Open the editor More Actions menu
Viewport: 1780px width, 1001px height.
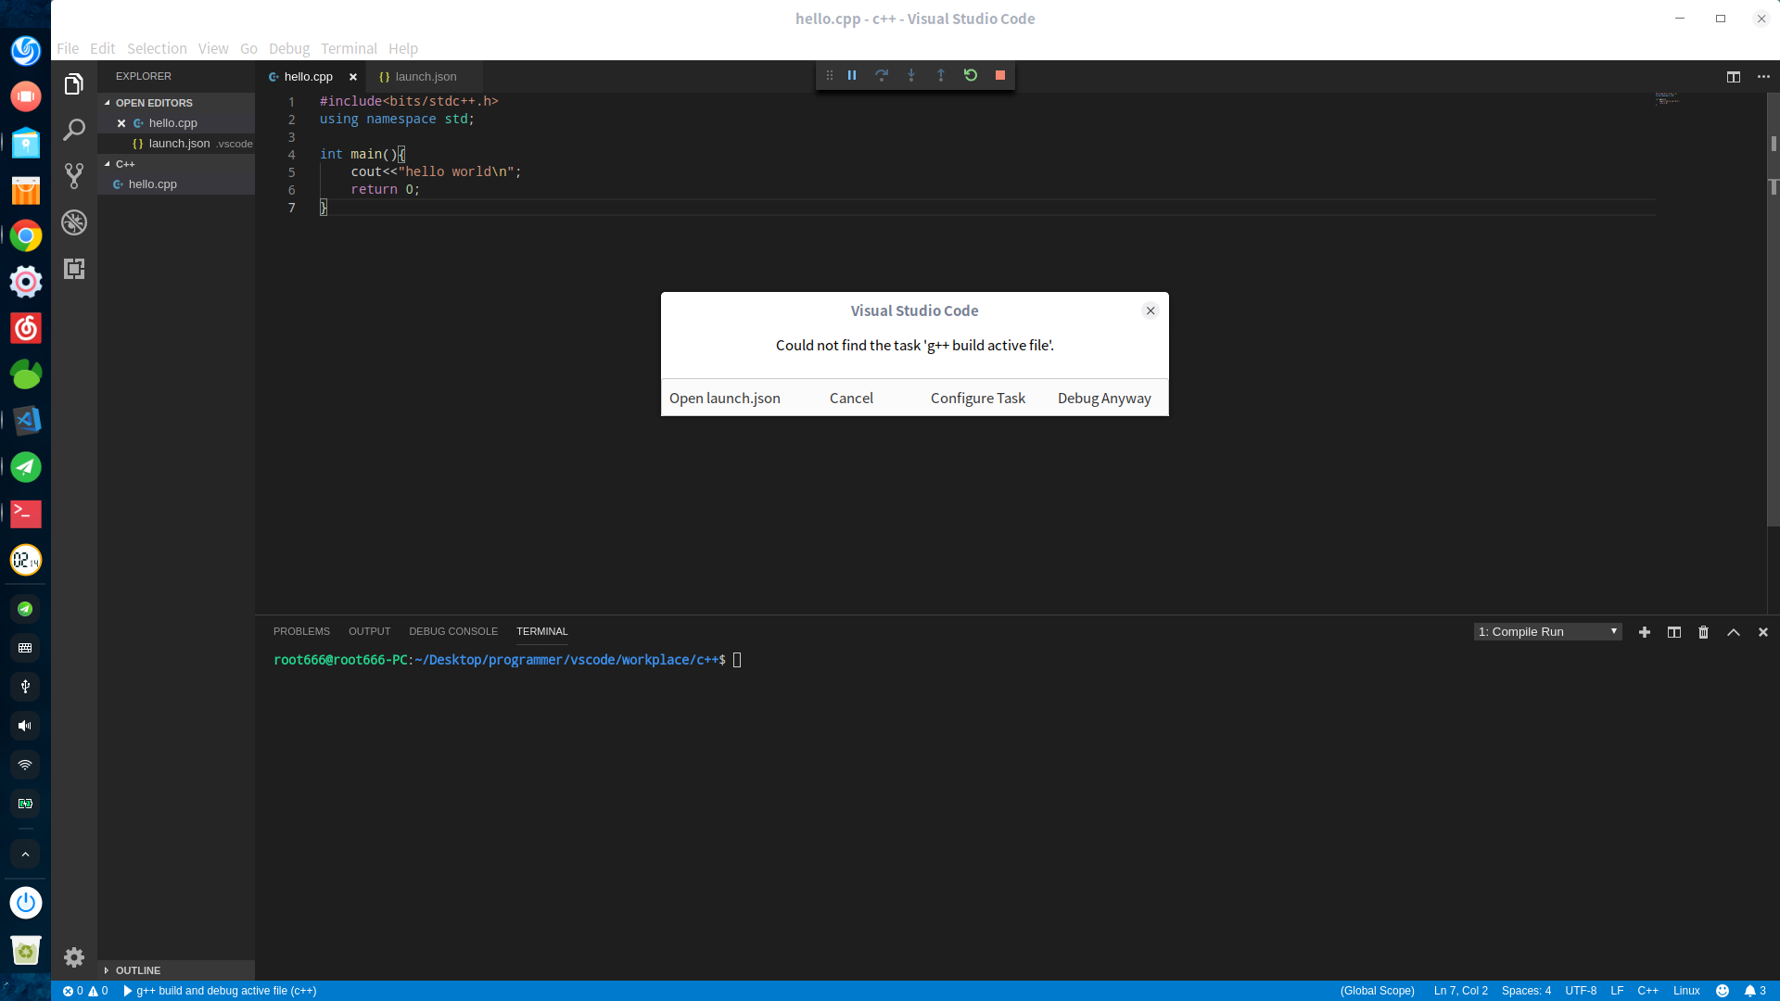(1763, 77)
